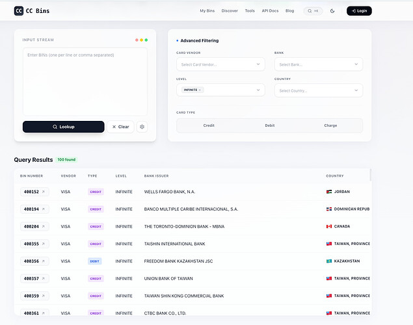Open the Tools nav item
Image resolution: width=413 pixels, height=325 pixels.
pos(250,11)
